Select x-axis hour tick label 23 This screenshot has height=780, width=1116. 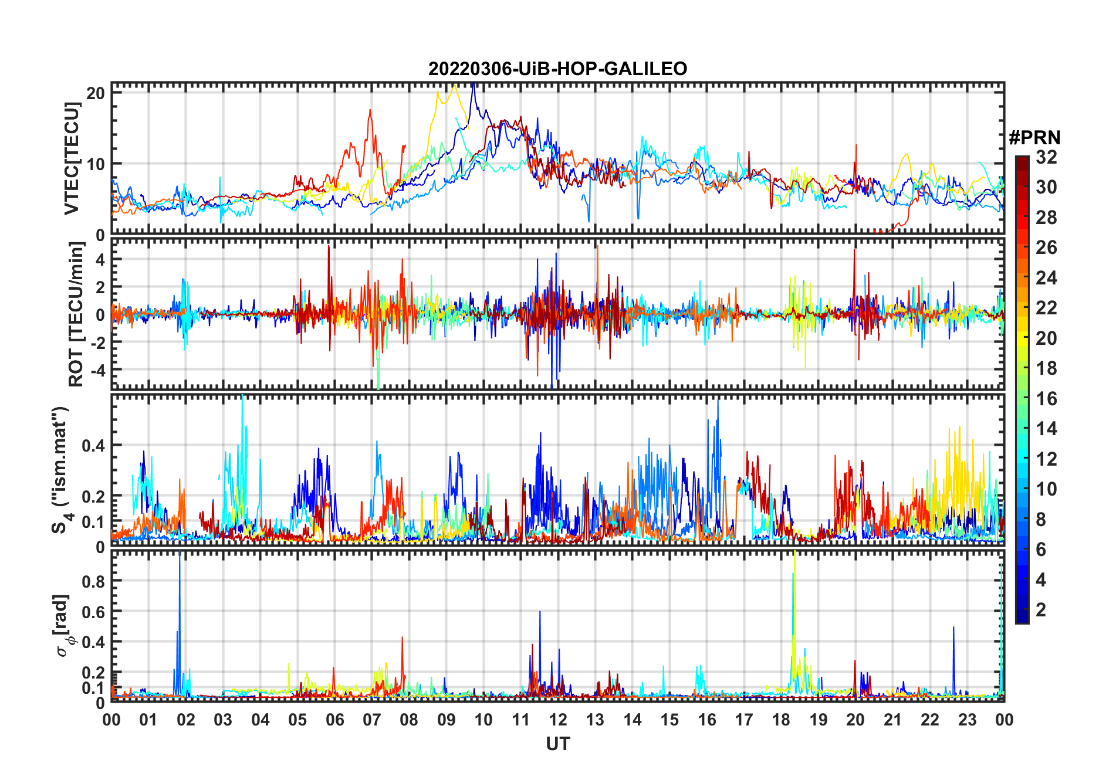[x=968, y=720]
